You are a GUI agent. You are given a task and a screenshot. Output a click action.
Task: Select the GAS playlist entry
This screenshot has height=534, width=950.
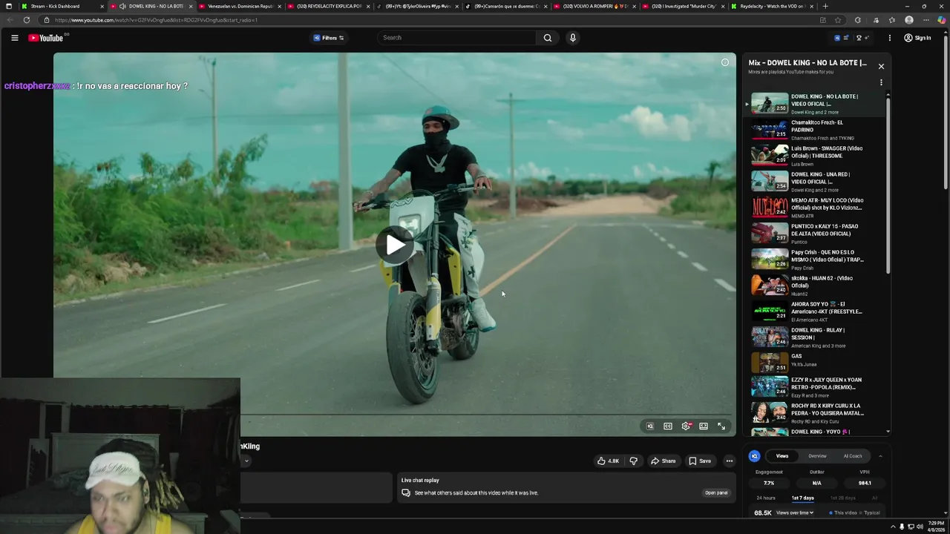(x=816, y=361)
